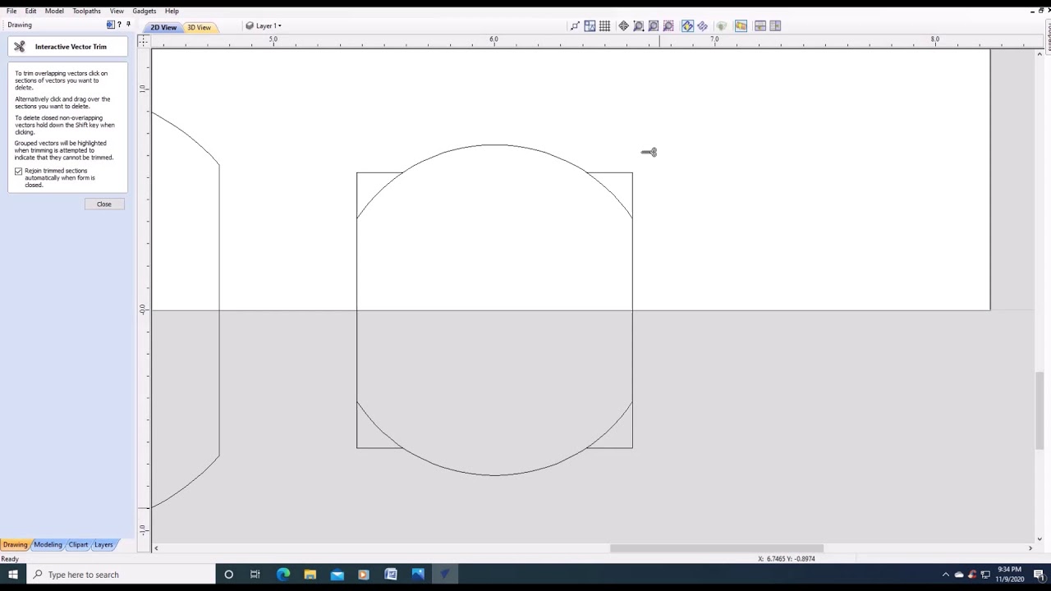The height and width of the screenshot is (591, 1051).
Task: Click the tile windows horizontally icon
Action: [760, 26]
